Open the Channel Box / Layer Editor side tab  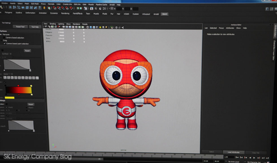(x=274, y=50)
